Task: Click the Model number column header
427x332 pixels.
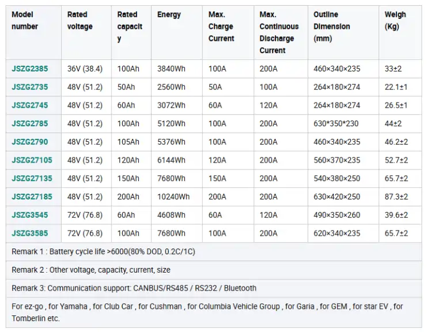Action: (25, 20)
